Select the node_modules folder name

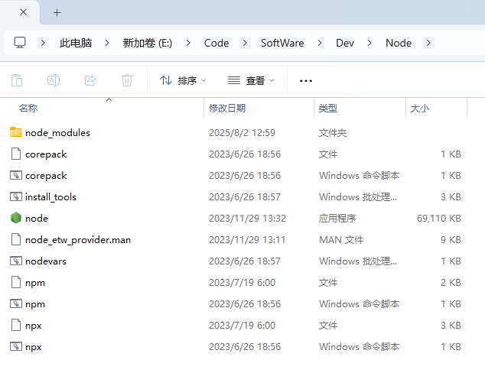57,132
